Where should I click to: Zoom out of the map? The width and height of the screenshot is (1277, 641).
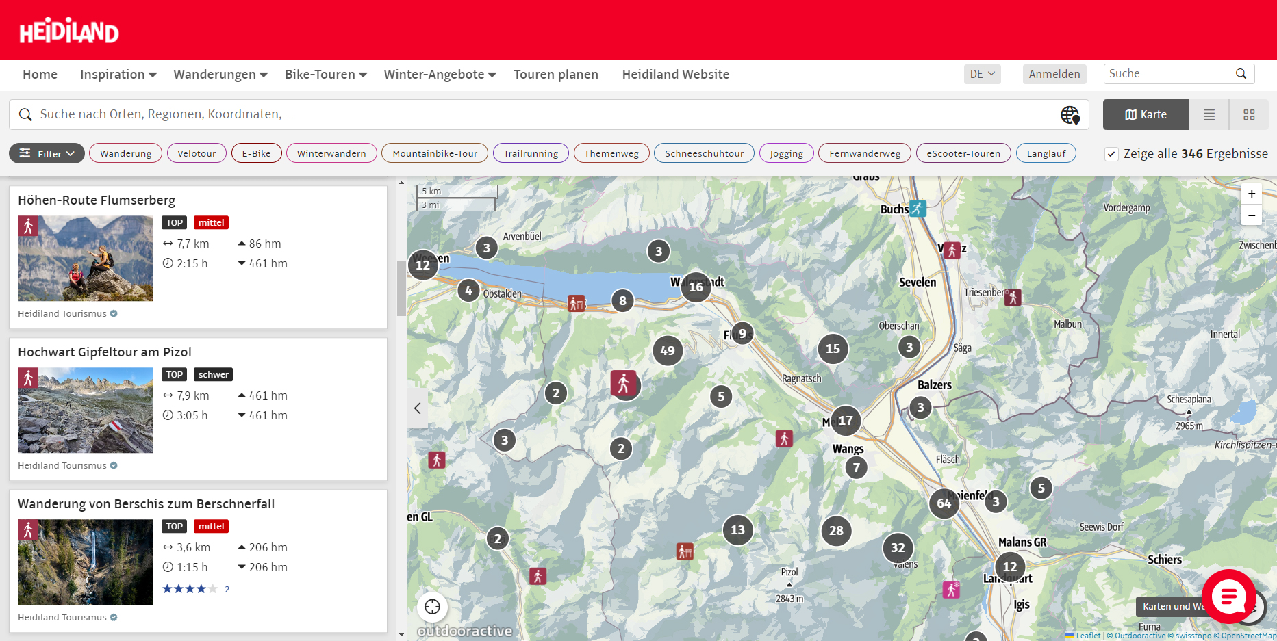pos(1251,215)
